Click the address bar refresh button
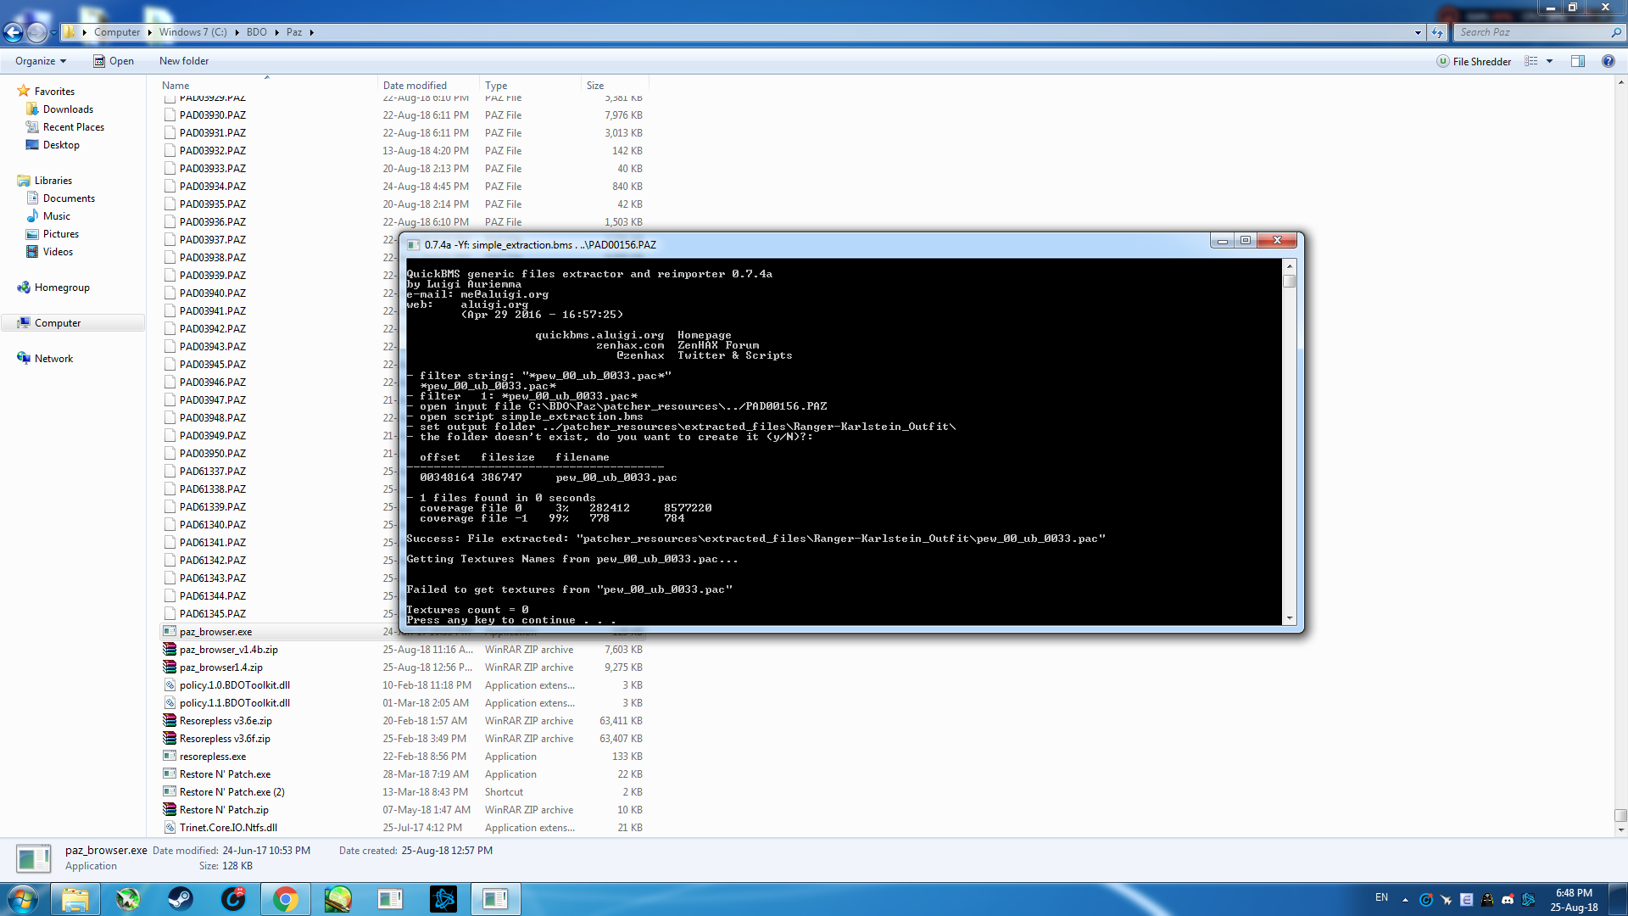The width and height of the screenshot is (1628, 916). click(1437, 32)
